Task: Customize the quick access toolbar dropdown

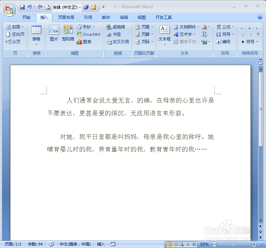Action: click(103, 7)
